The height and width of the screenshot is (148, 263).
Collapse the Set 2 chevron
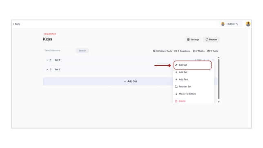[47, 70]
